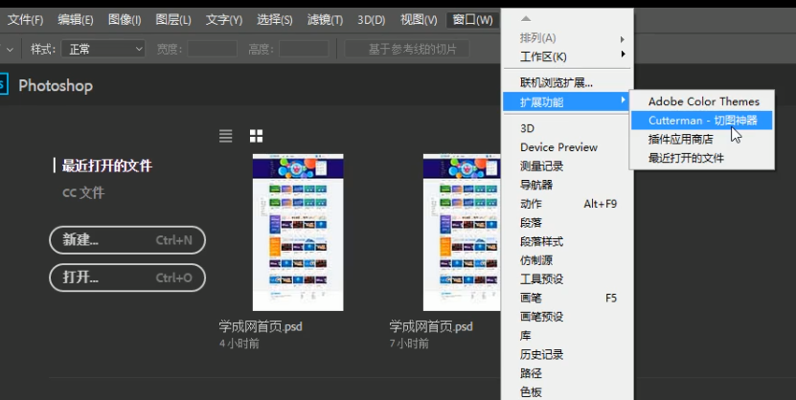
Task: Open the 图层(L) menu
Action: [173, 20]
